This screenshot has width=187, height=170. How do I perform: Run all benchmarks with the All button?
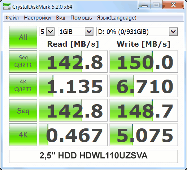tap(23, 37)
